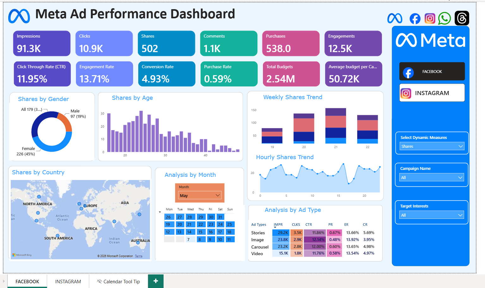
Task: Add a new page with plus button
Action: coord(156,281)
